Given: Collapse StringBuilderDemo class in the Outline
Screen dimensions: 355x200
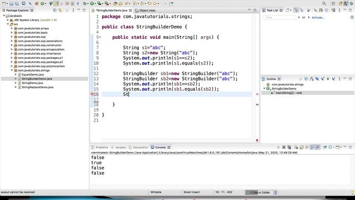Looking at the screenshot, I should tap(264, 88).
